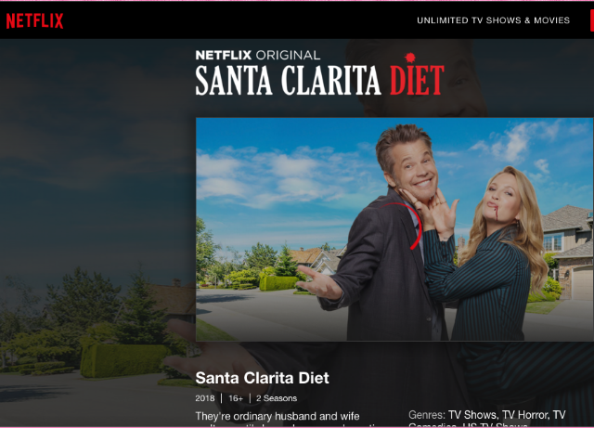Click the word DIET in the red title

coord(417,81)
